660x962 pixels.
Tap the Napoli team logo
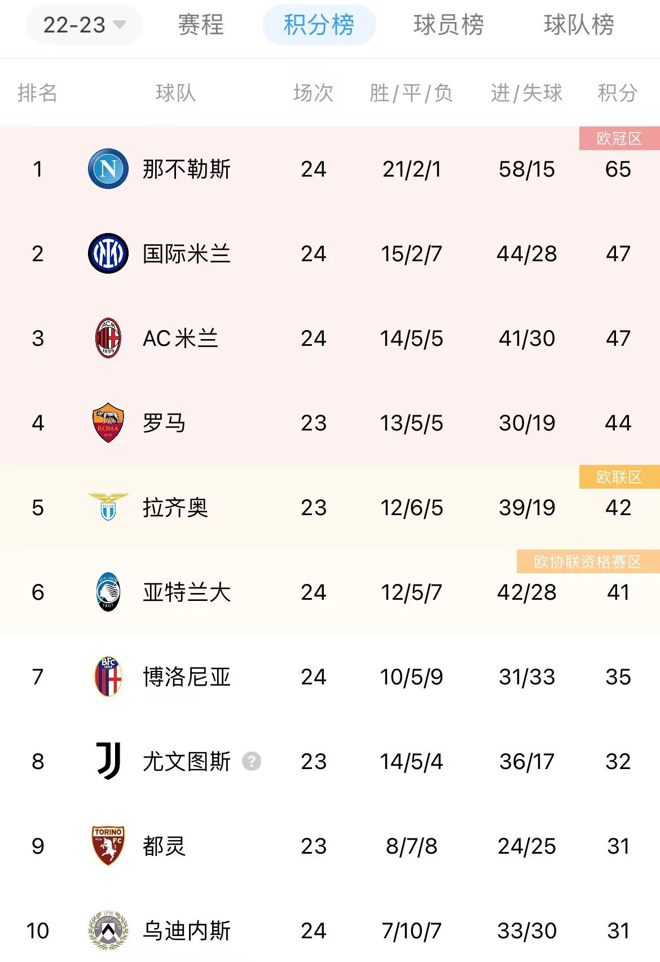coord(108,169)
